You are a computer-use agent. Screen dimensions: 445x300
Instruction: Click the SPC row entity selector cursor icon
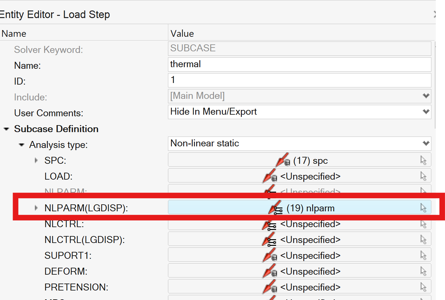click(x=423, y=160)
